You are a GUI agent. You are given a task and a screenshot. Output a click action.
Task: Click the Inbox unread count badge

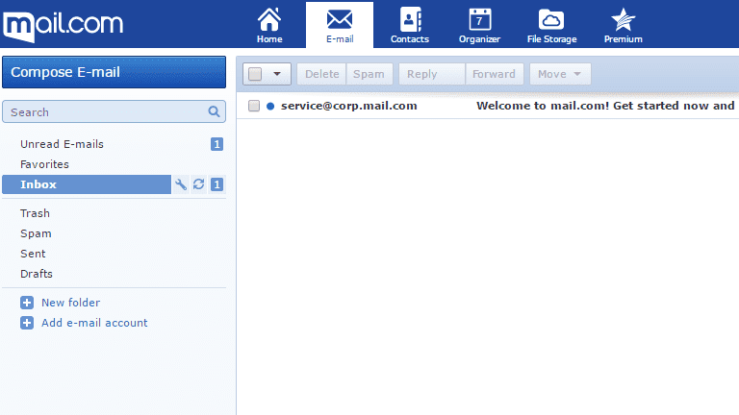[217, 184]
